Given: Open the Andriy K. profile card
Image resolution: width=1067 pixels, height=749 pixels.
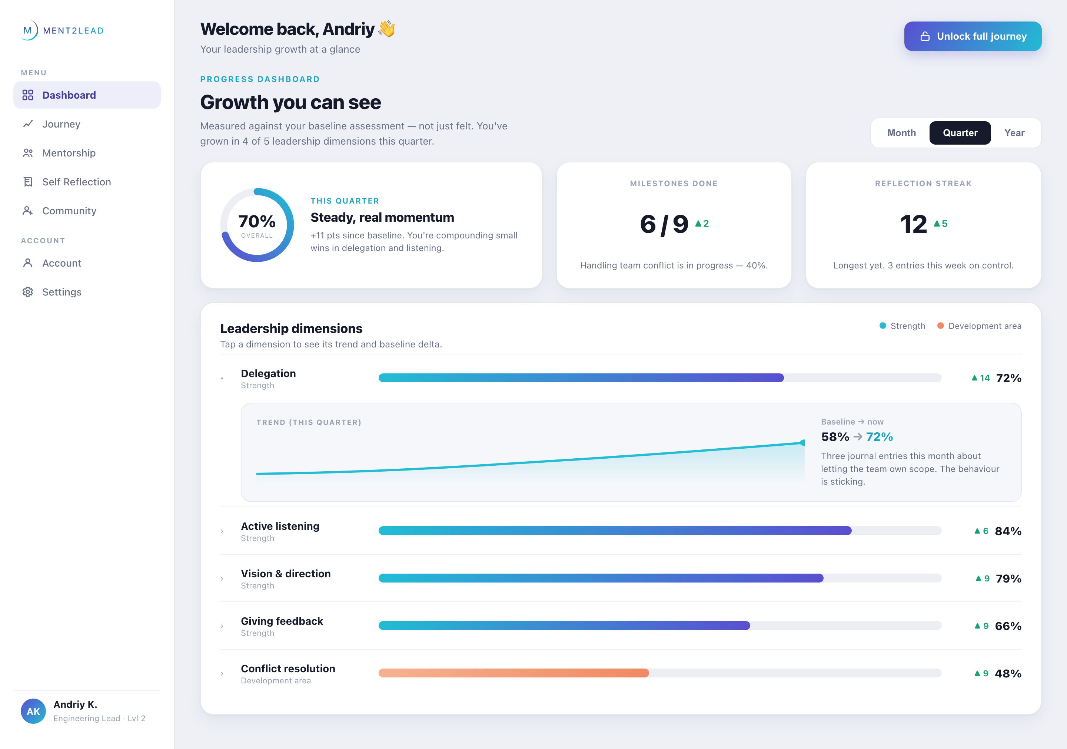Looking at the screenshot, I should tap(87, 711).
